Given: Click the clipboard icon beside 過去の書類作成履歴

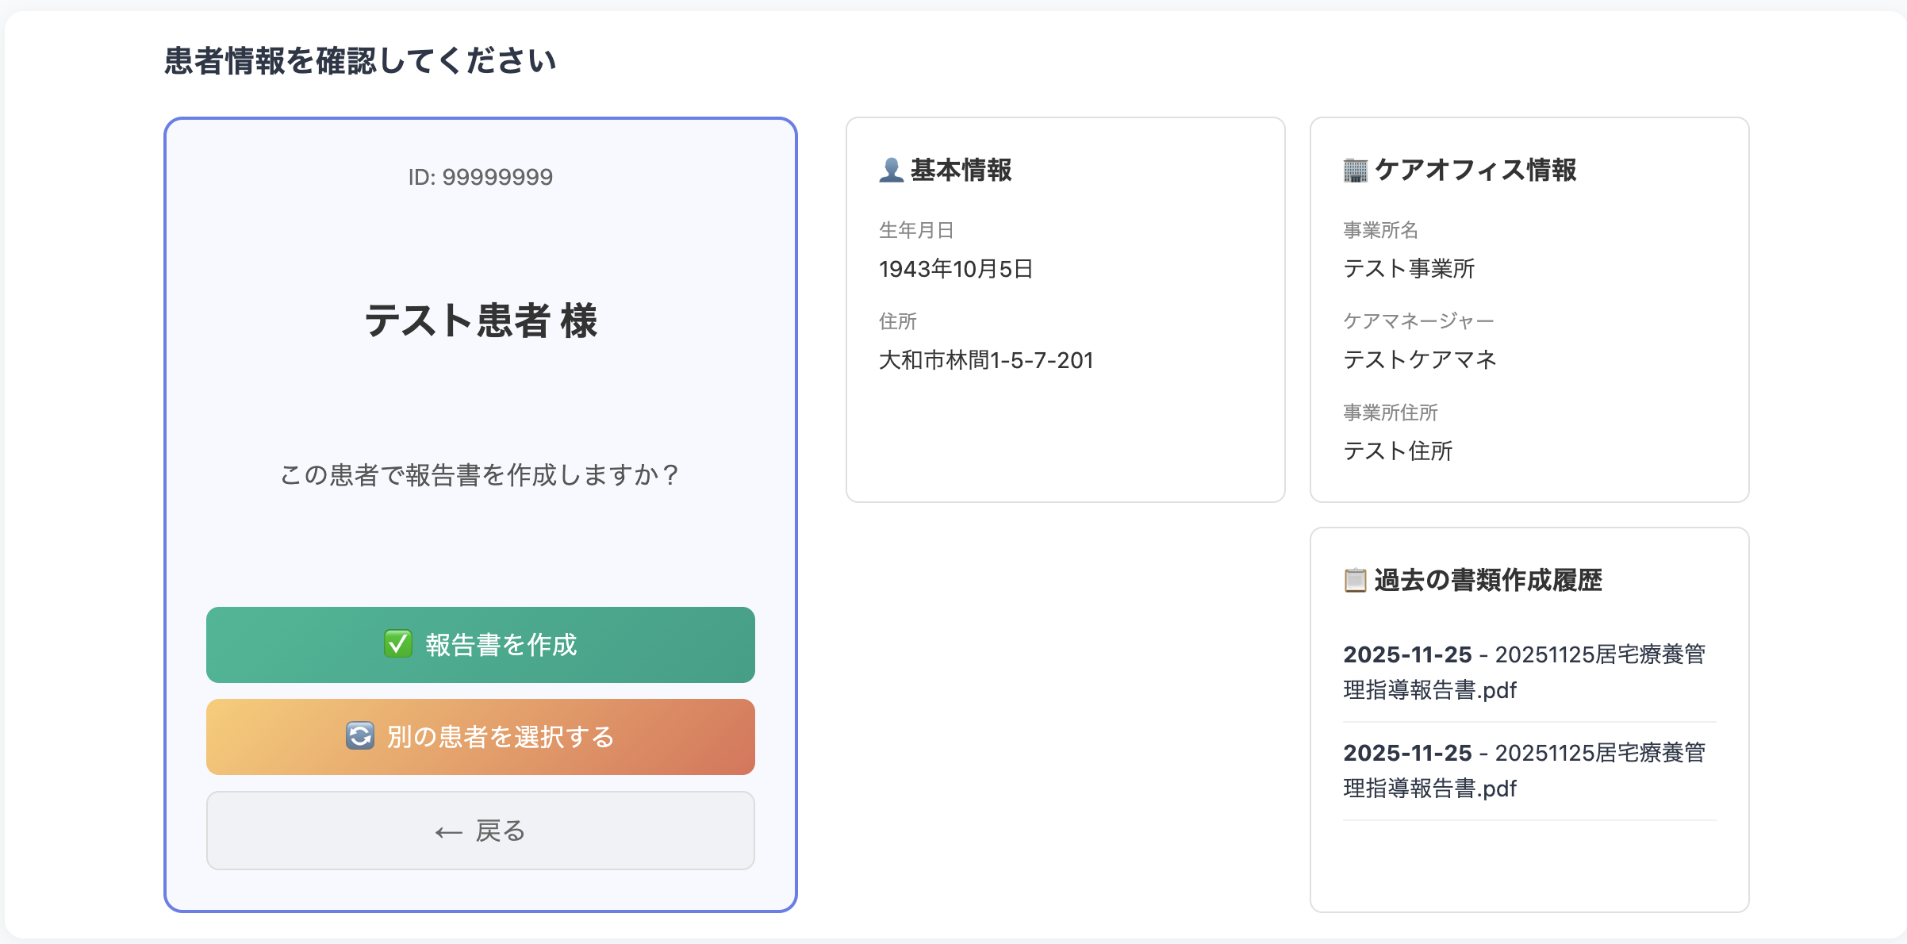Looking at the screenshot, I should [x=1355, y=581].
